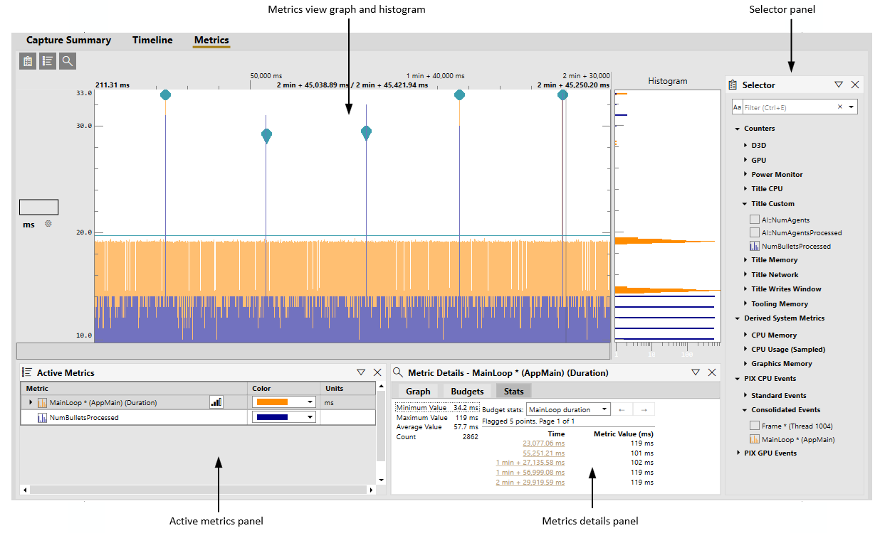Expand the GPU counters tree node
This screenshot has width=880, height=533.
point(745,160)
